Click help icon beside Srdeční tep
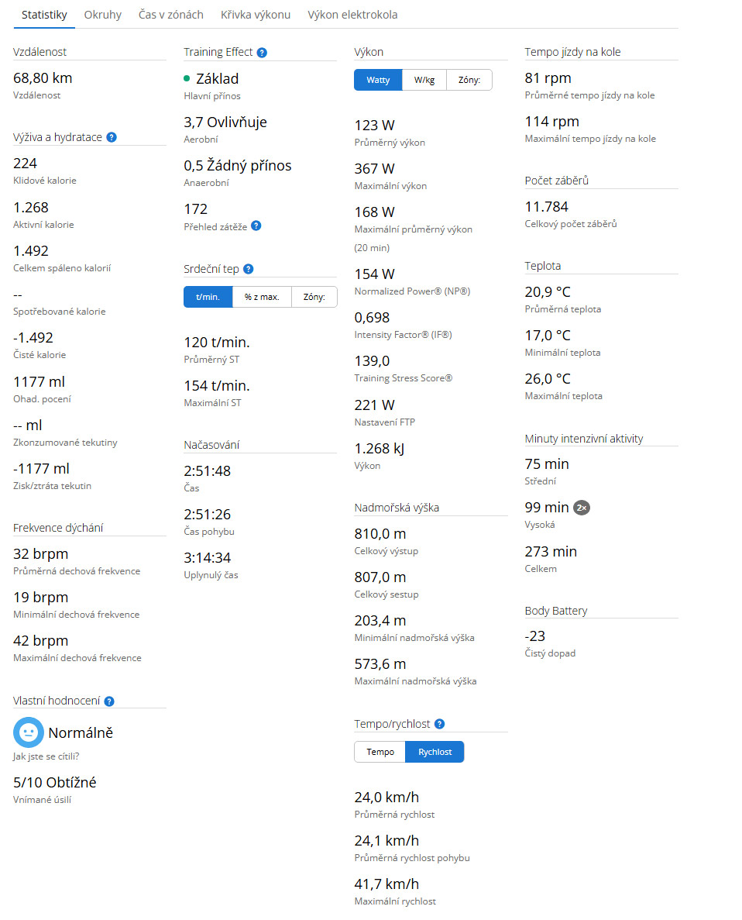Image resolution: width=742 pixels, height=920 pixels. click(248, 269)
